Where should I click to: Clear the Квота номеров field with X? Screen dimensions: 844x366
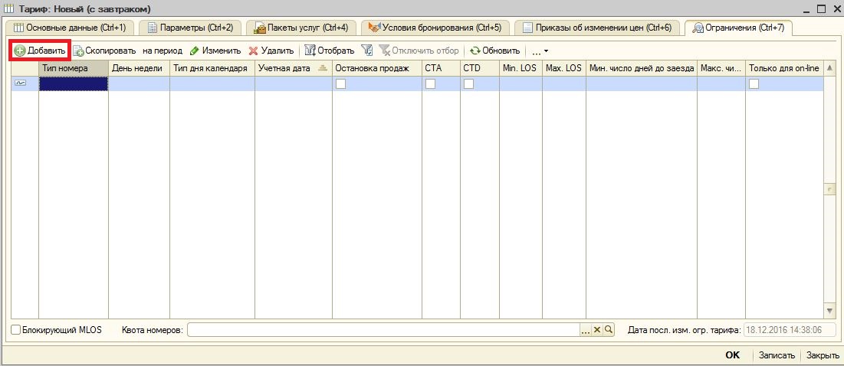[x=597, y=330]
